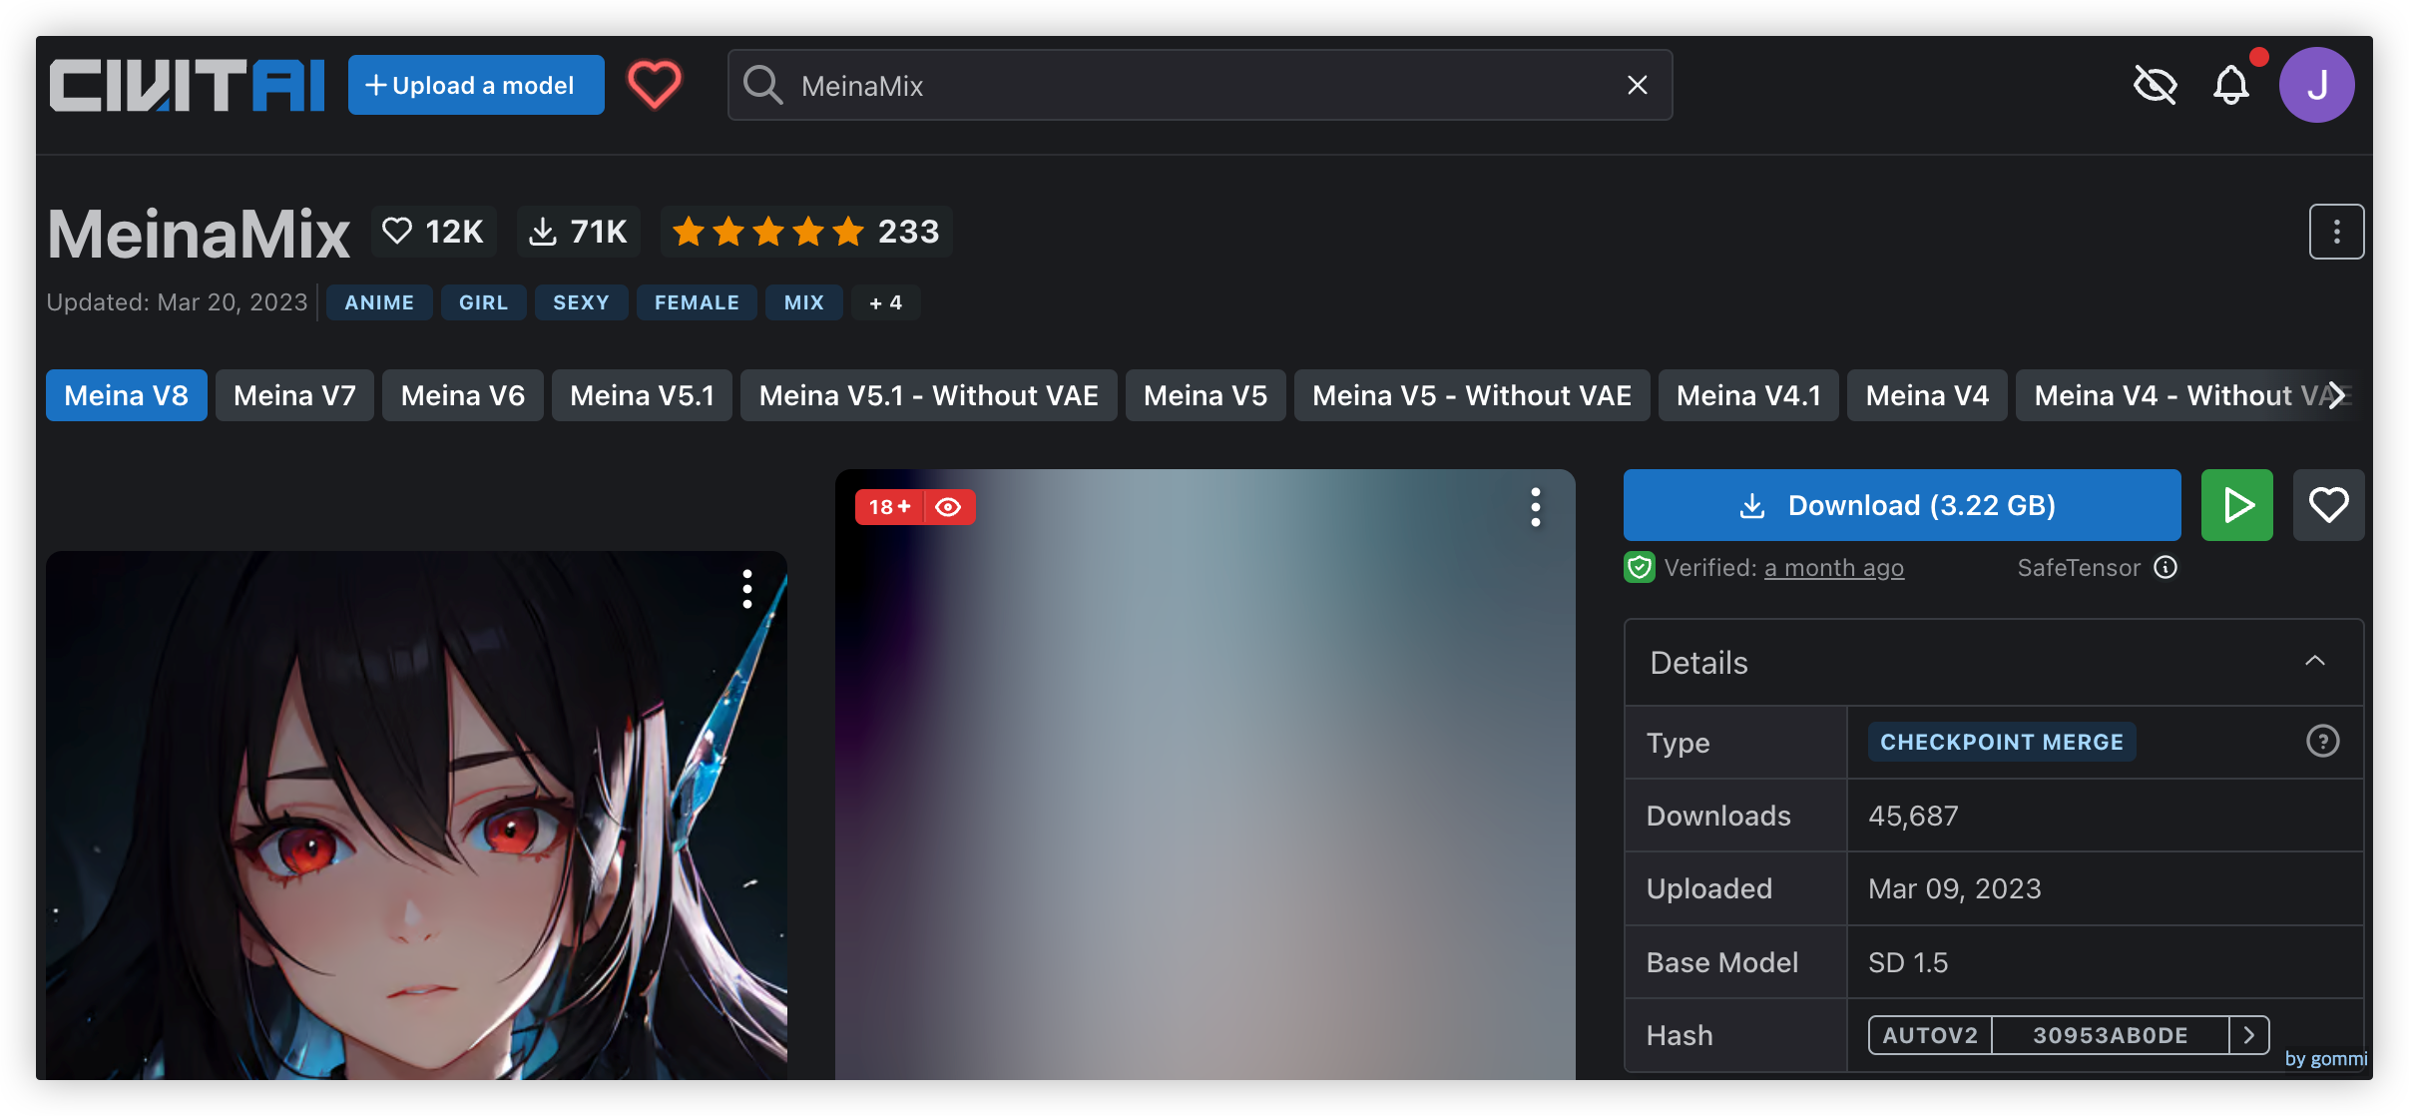Copy hash value 30953AB0DE
This screenshot has height=1116, width=2409.
tap(2110, 1035)
